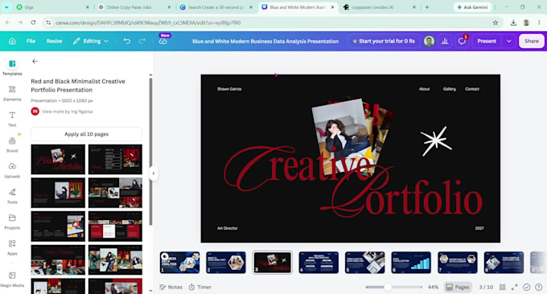Open the Tools sidebar panel

pos(12,196)
